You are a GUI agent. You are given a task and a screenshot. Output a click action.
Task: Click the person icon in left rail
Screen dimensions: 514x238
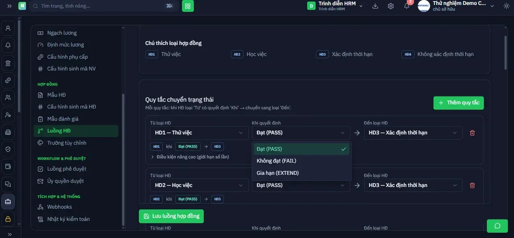(8, 28)
